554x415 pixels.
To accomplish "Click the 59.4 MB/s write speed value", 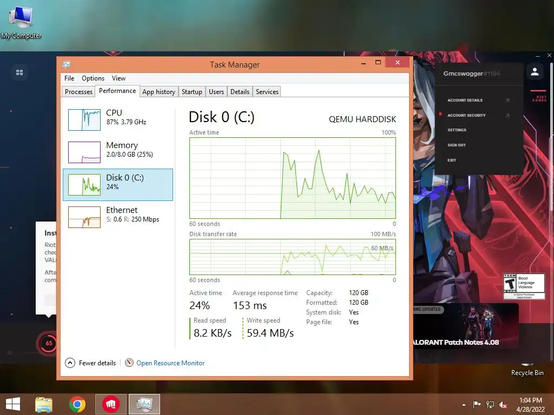I will (271, 333).
